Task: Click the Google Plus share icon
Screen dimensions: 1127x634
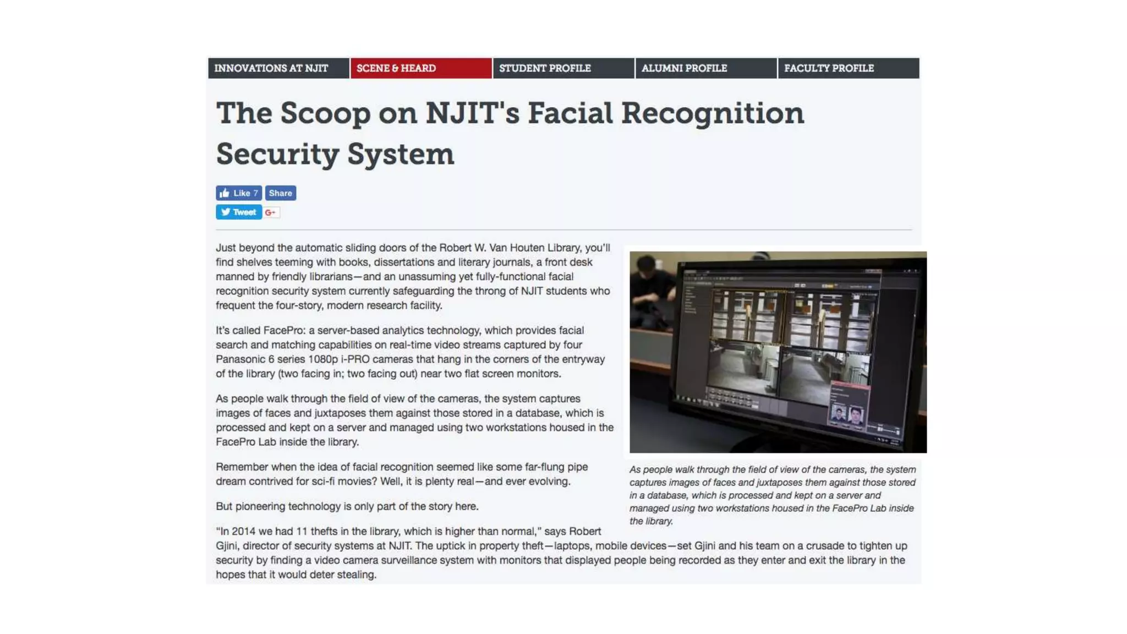Action: (x=271, y=212)
